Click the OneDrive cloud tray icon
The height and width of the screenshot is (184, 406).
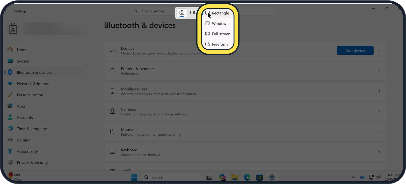pyautogui.click(x=363, y=177)
